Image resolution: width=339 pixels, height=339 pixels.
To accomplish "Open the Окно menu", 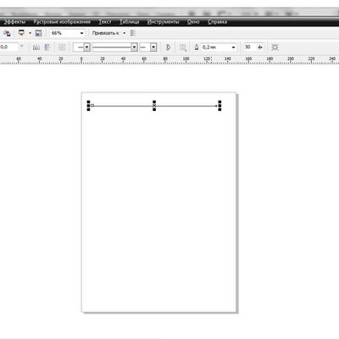I will [193, 22].
